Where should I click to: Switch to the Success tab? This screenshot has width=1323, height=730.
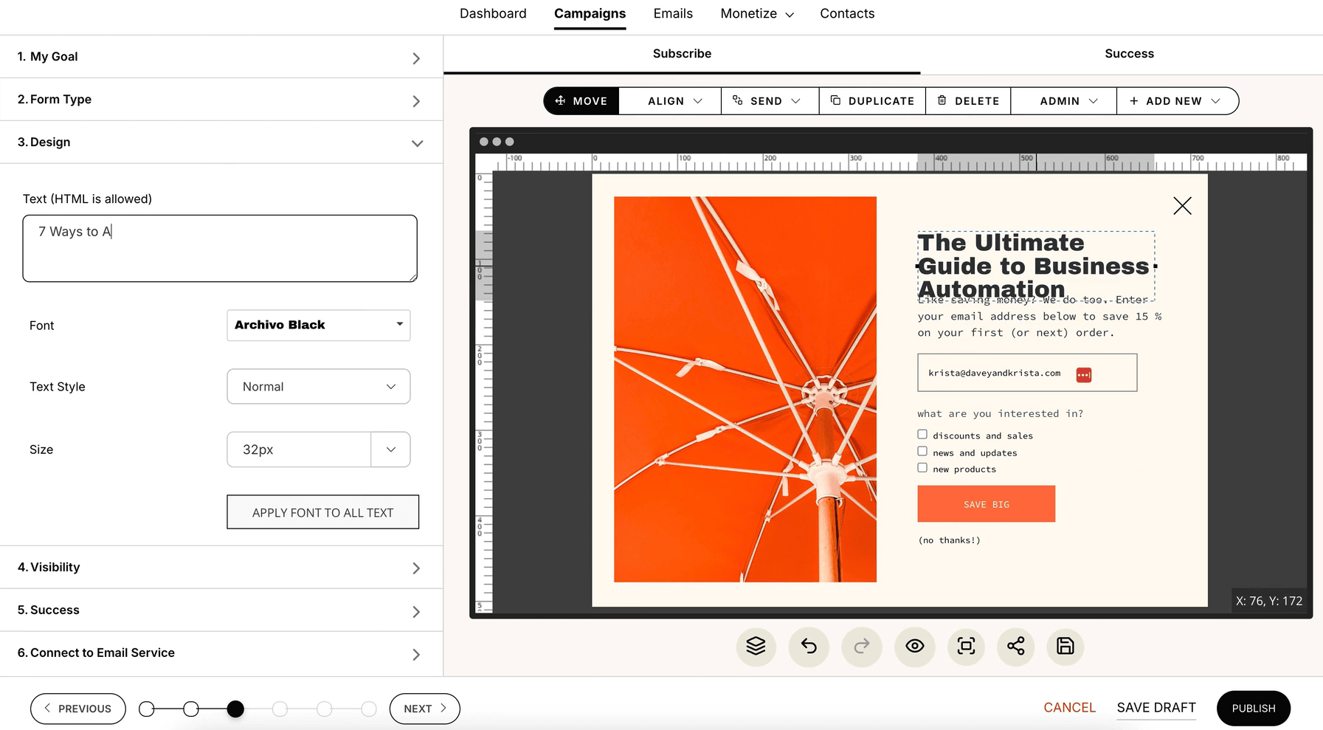point(1128,54)
